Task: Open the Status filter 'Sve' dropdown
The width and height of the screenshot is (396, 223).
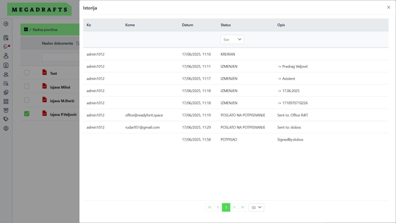Action: 232,40
